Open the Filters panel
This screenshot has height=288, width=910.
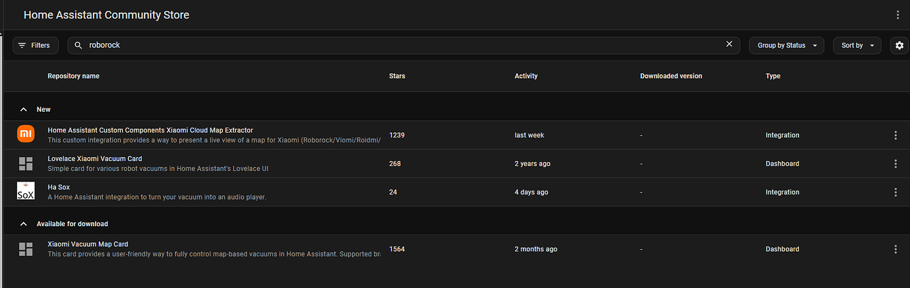[x=35, y=45]
